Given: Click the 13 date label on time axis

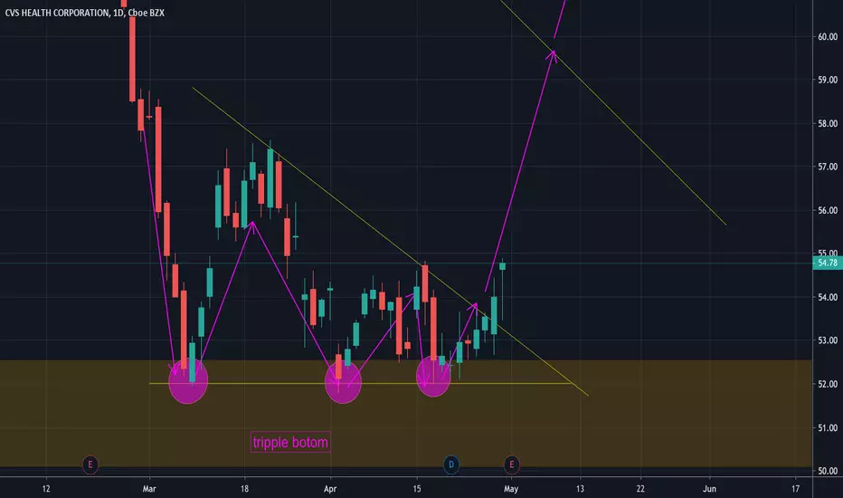Looking at the screenshot, I should [x=580, y=489].
